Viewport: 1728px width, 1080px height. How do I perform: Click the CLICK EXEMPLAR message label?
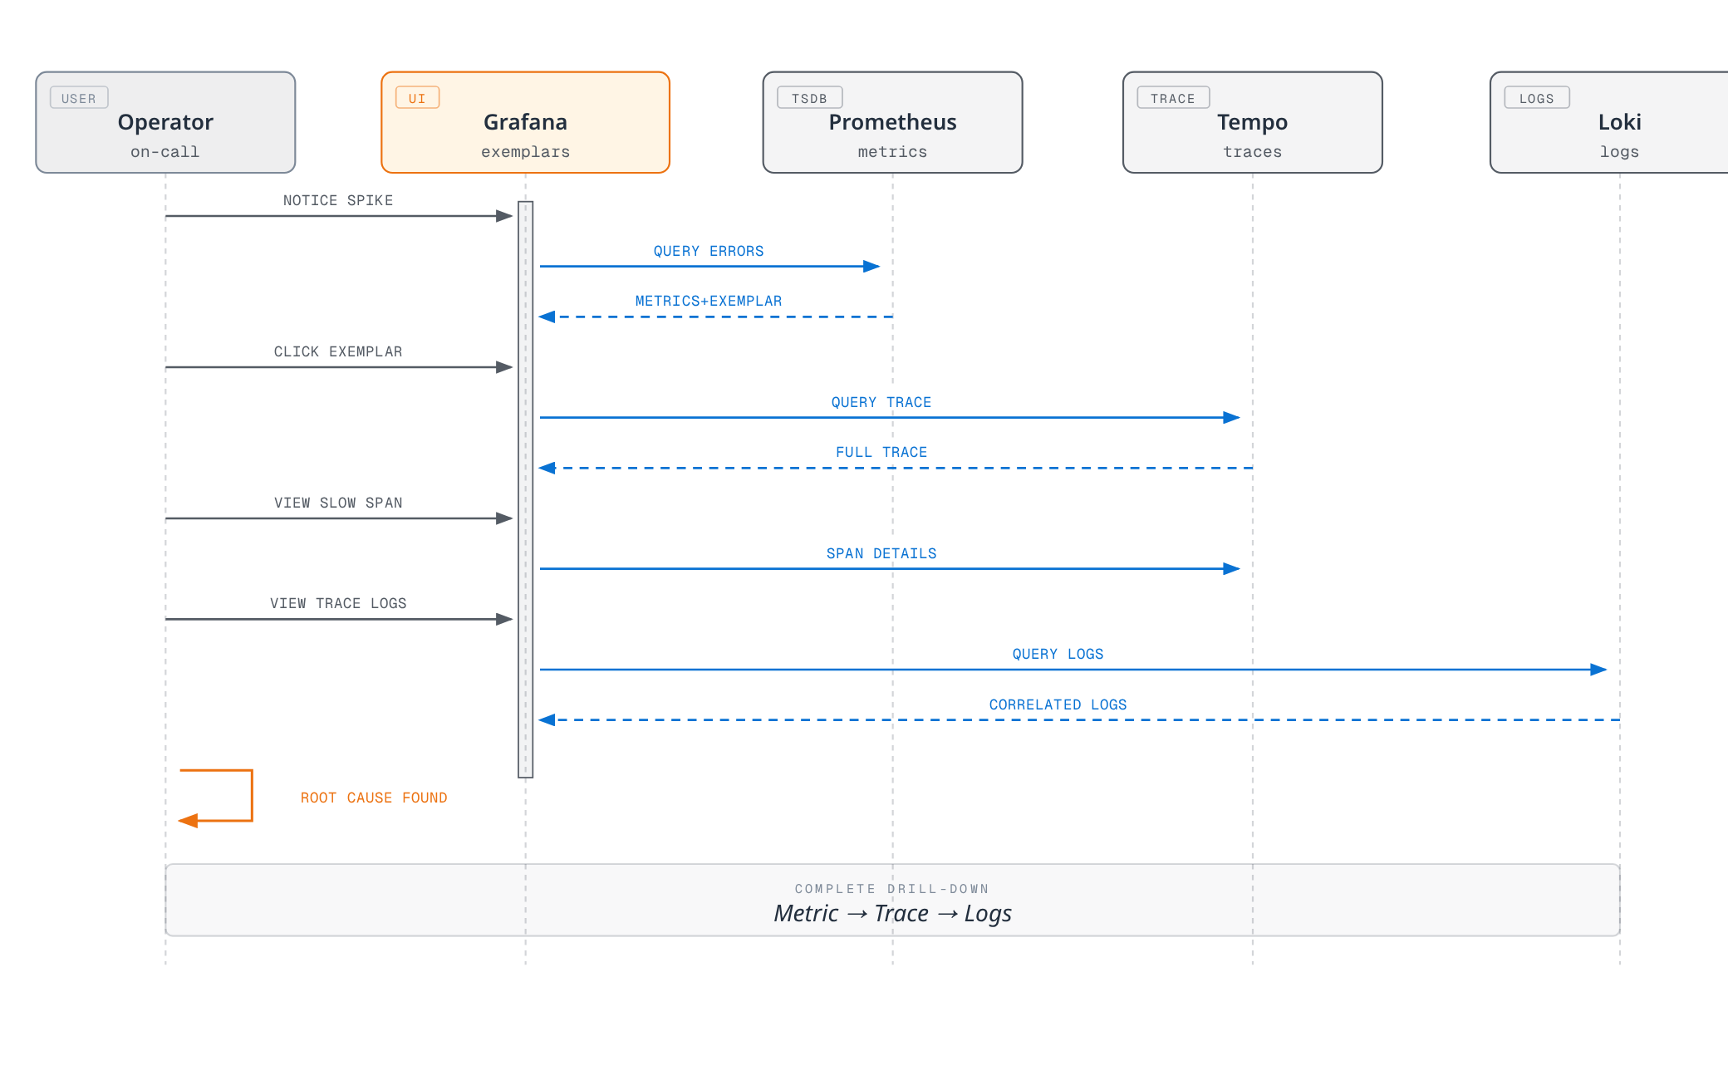click(338, 351)
